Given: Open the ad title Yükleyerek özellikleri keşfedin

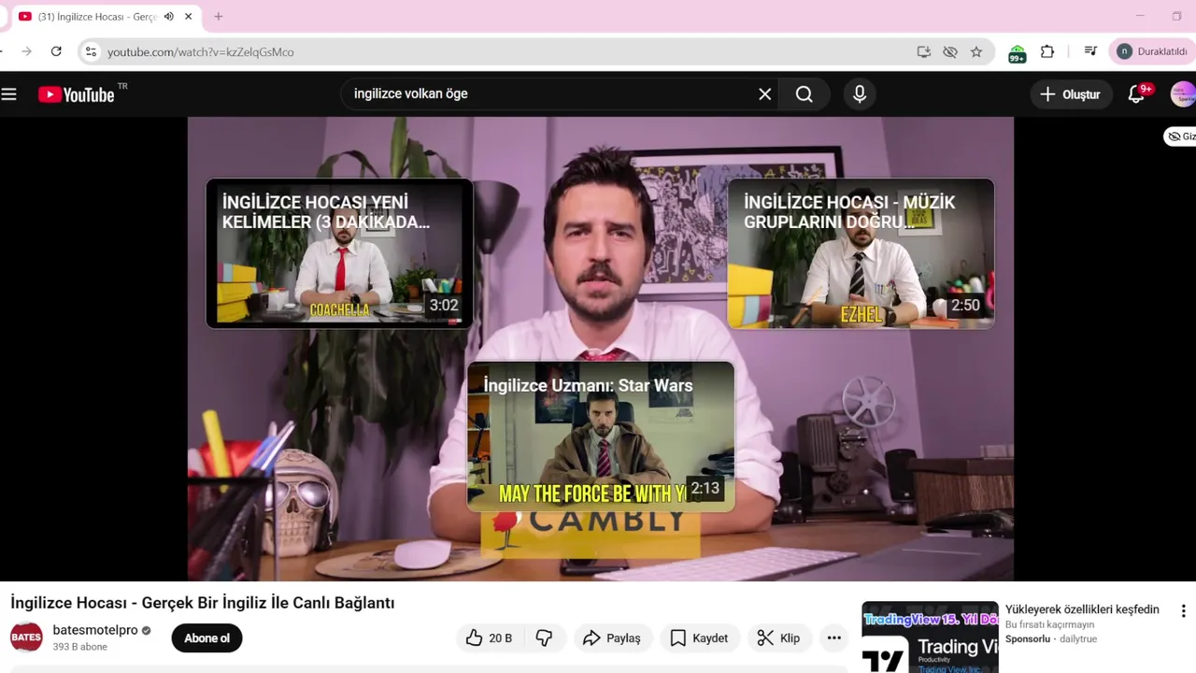Looking at the screenshot, I should (1082, 609).
